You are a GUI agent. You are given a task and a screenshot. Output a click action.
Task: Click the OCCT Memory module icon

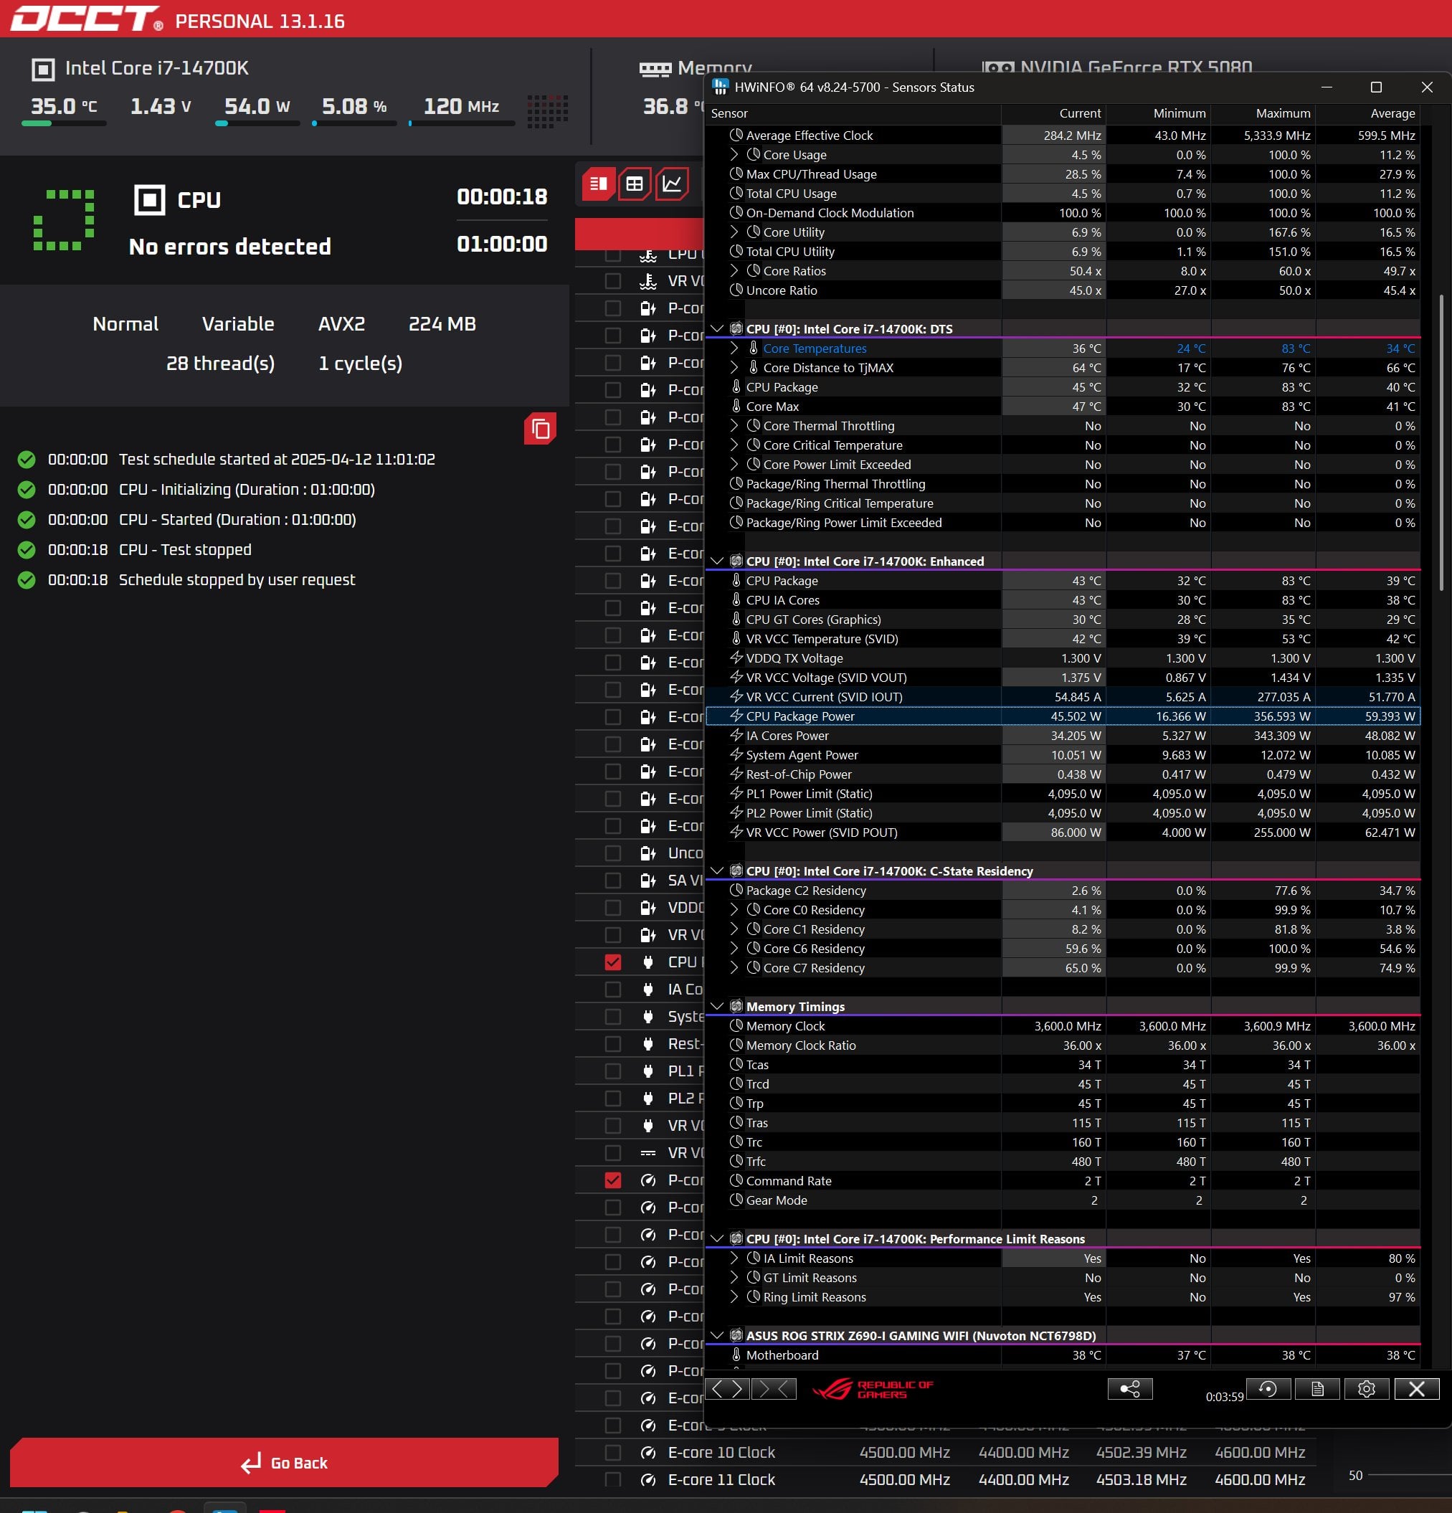655,70
